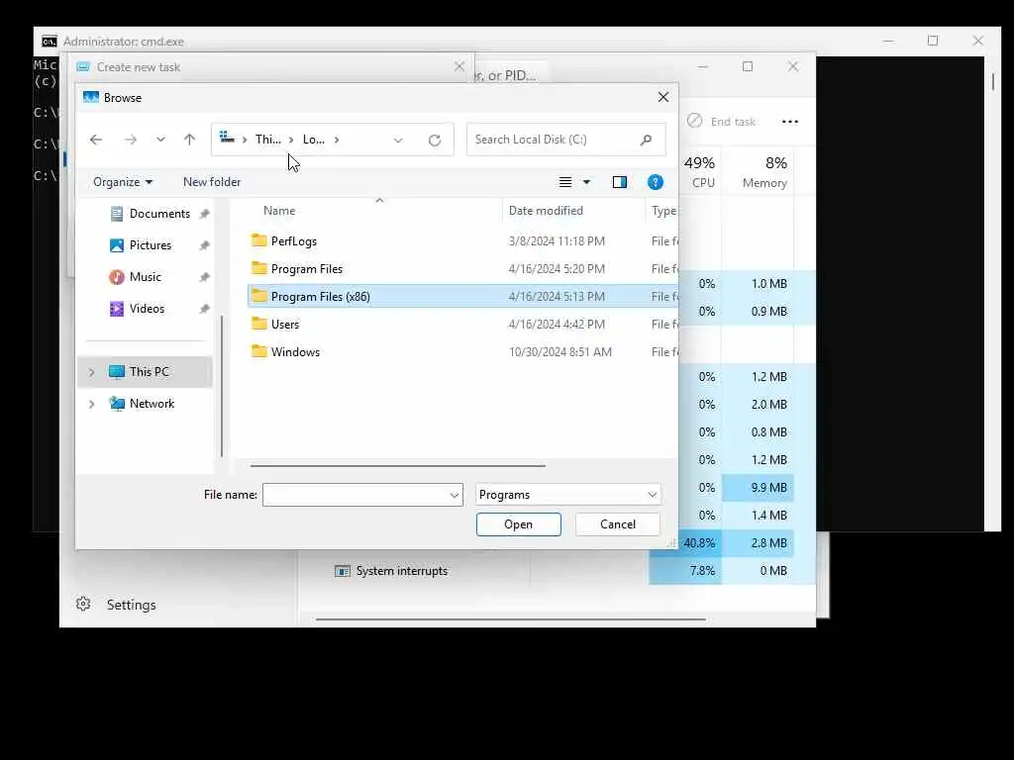Click the magnifier search icon

[x=646, y=140]
